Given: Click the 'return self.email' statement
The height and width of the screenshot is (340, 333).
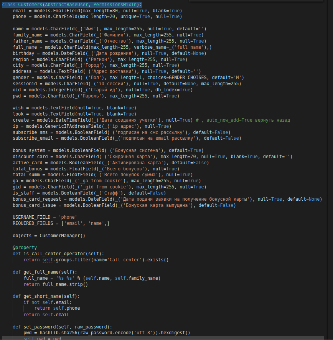Looking at the screenshot, I should click(x=46, y=314).
